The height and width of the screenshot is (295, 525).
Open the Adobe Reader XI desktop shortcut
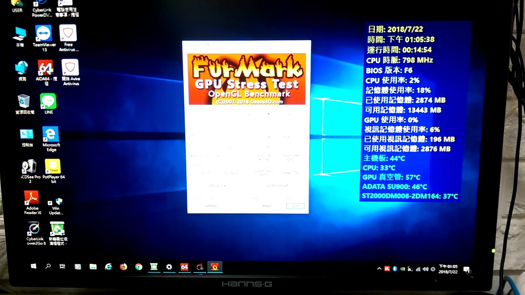32,203
